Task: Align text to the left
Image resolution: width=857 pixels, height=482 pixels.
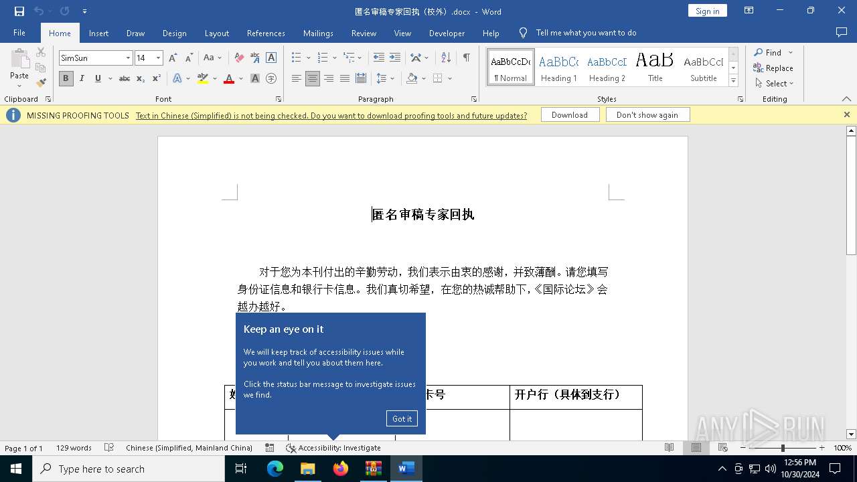Action: (x=297, y=78)
